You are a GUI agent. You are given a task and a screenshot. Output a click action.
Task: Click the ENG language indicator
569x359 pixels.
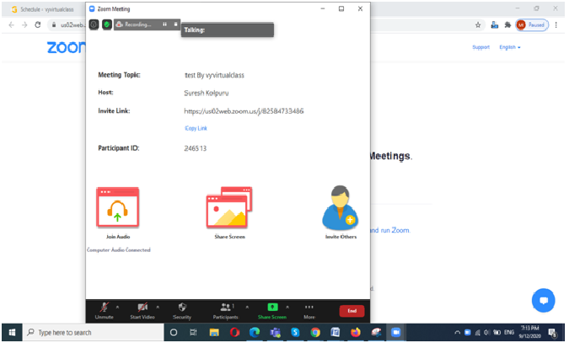pos(509,332)
